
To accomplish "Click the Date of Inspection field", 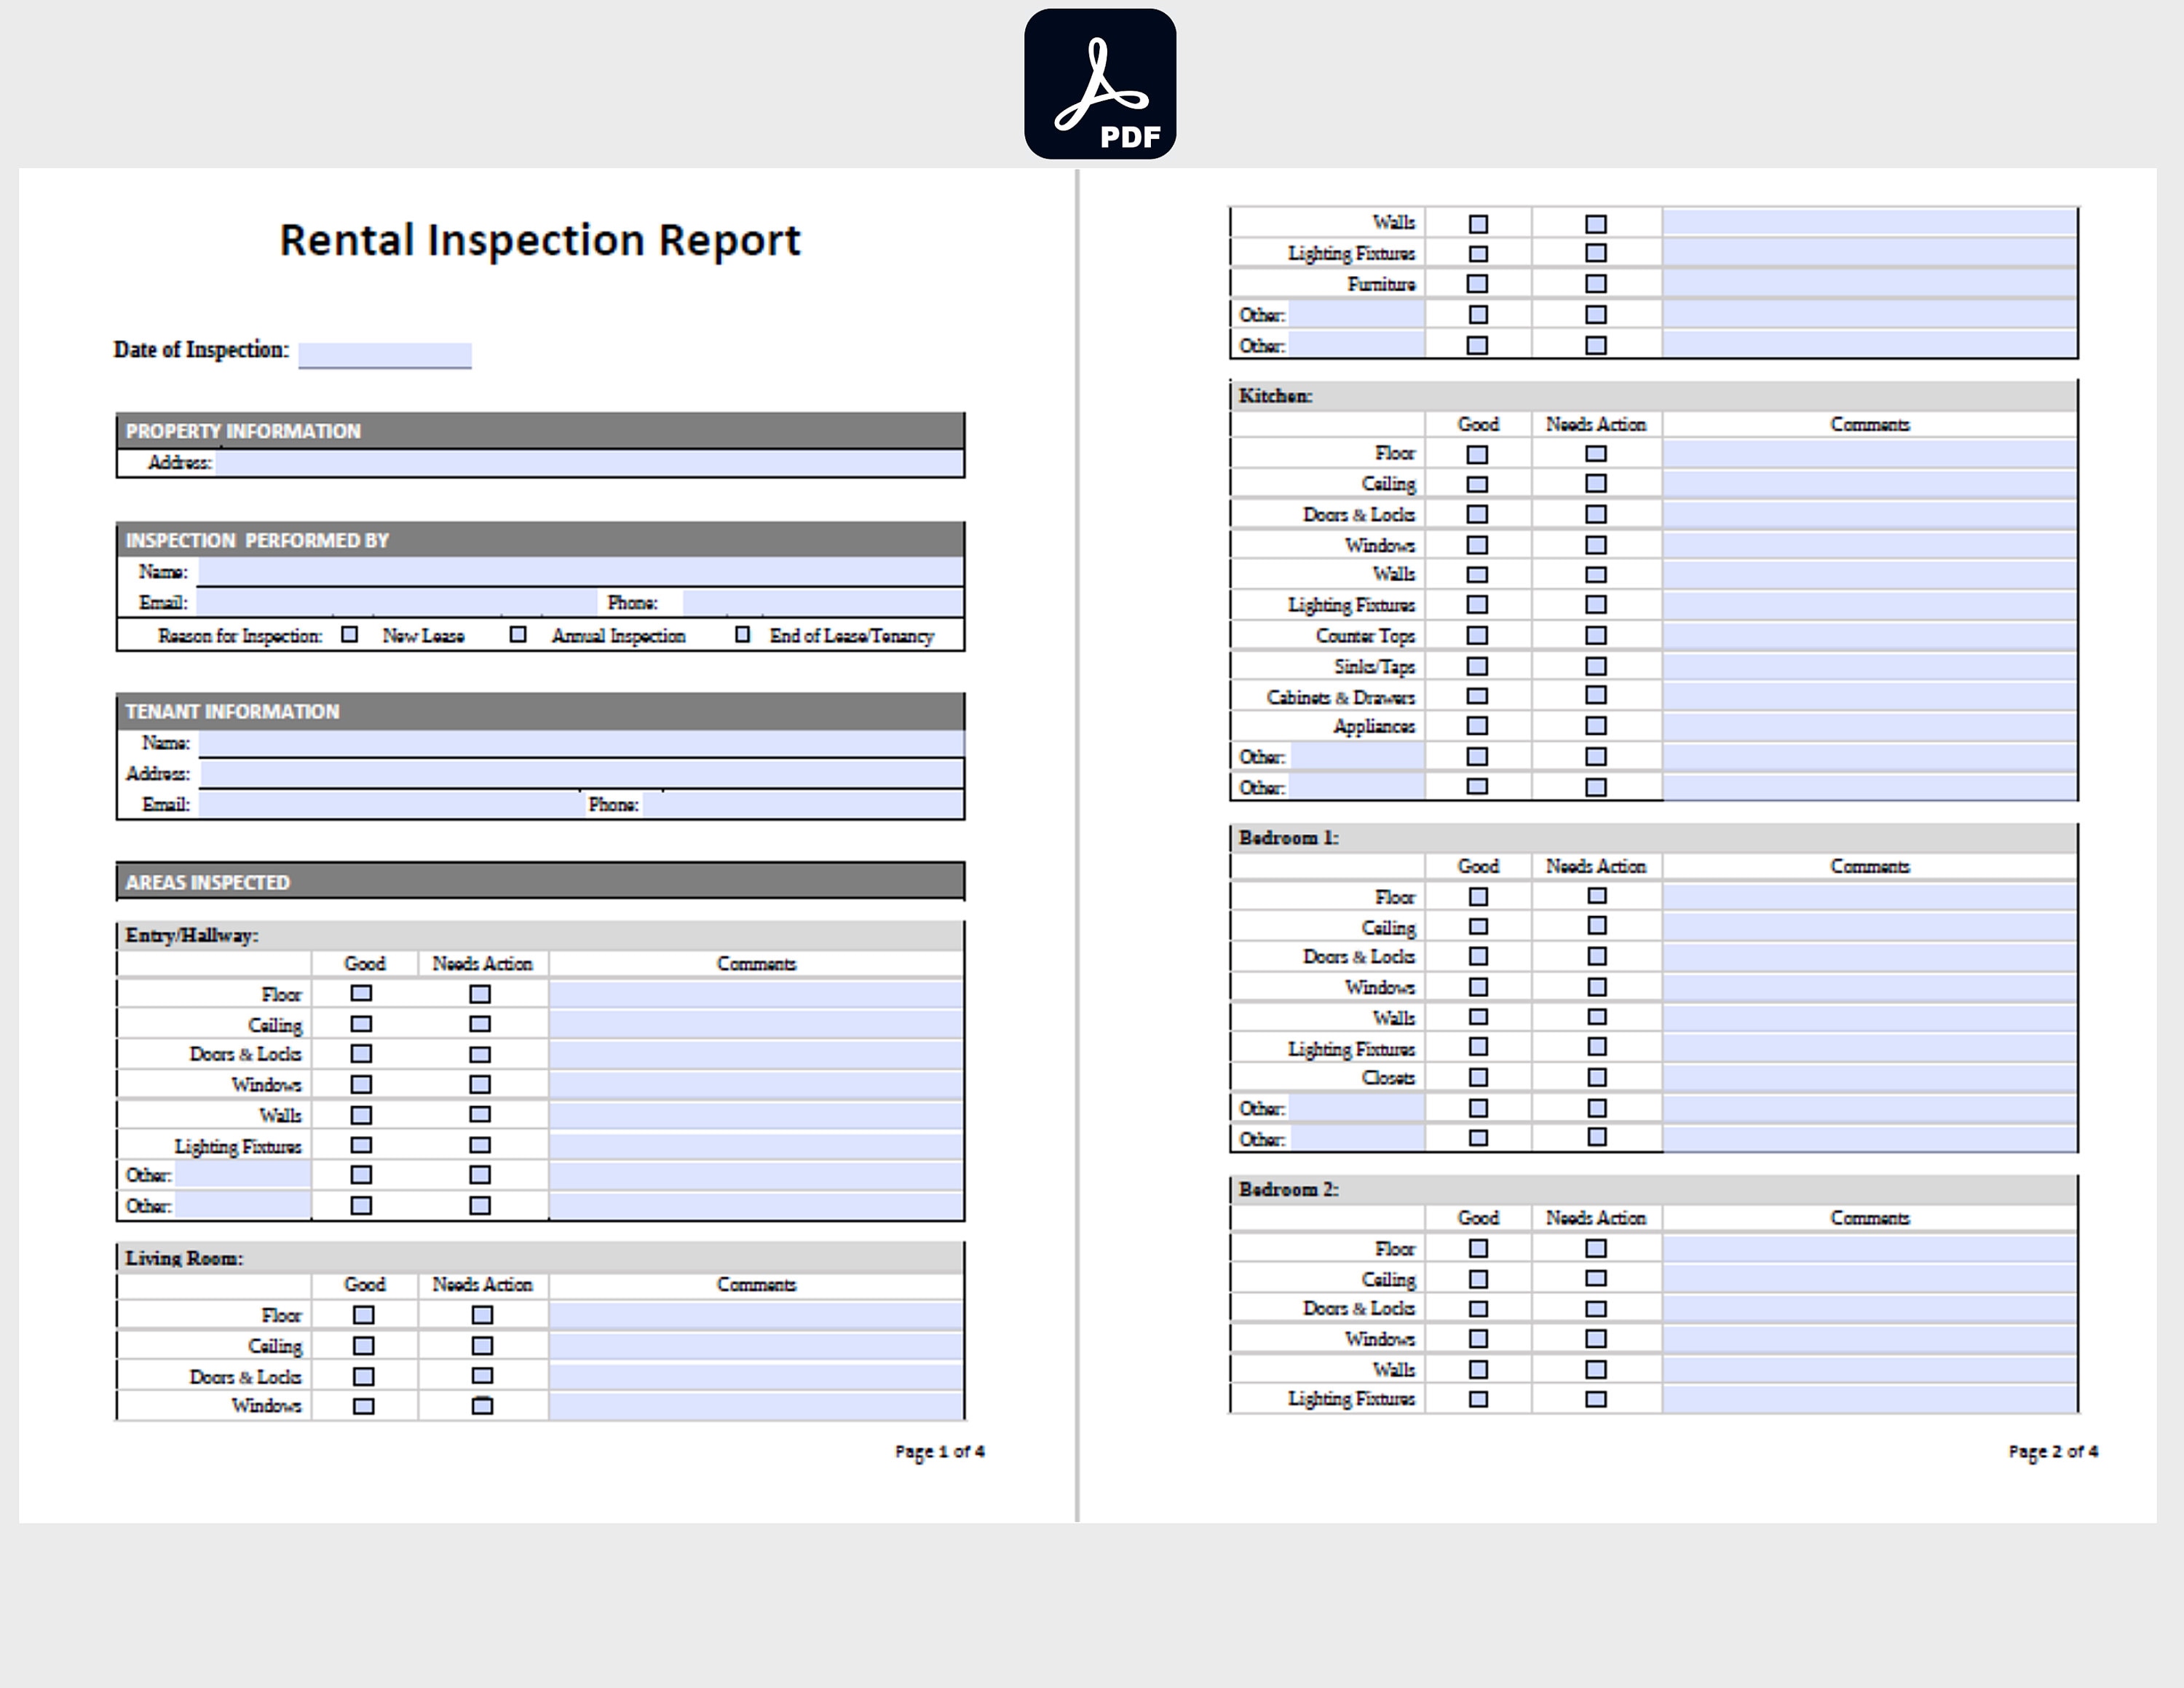I will point(385,355).
